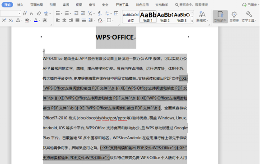This screenshot has height=164, width=260.
Task: Open the 章节 (Section) tab
Action: click(x=92, y=5)
